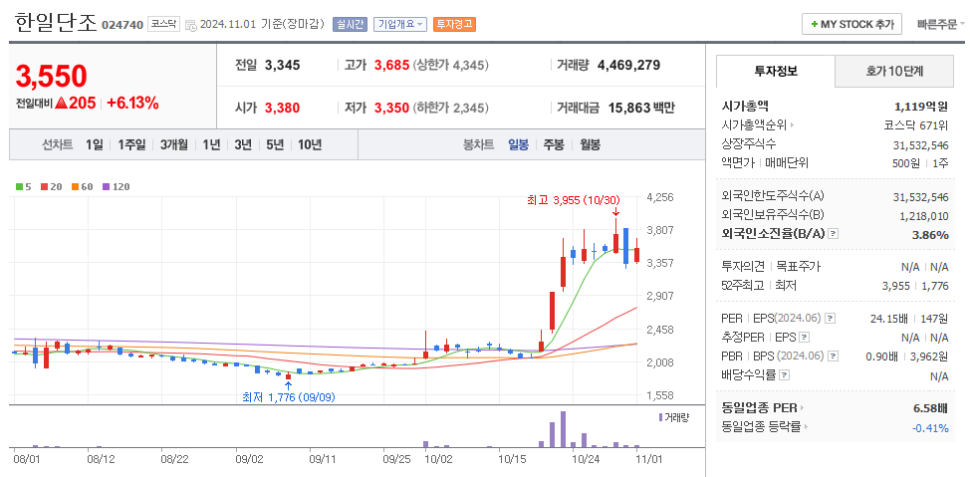971x477 pixels.
Task: Click the 52주최고 label
Action: pyautogui.click(x=743, y=285)
